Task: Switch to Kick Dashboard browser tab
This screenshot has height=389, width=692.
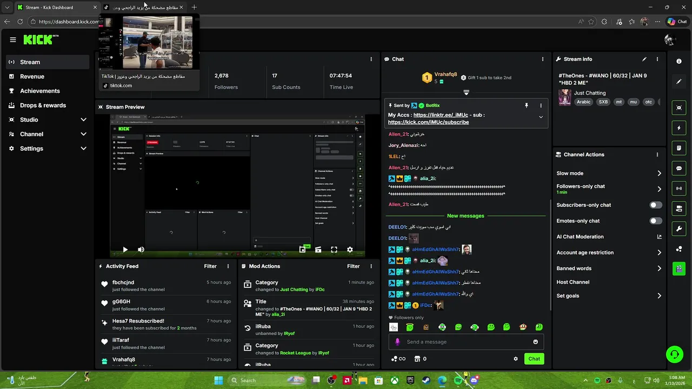Action: (57, 7)
